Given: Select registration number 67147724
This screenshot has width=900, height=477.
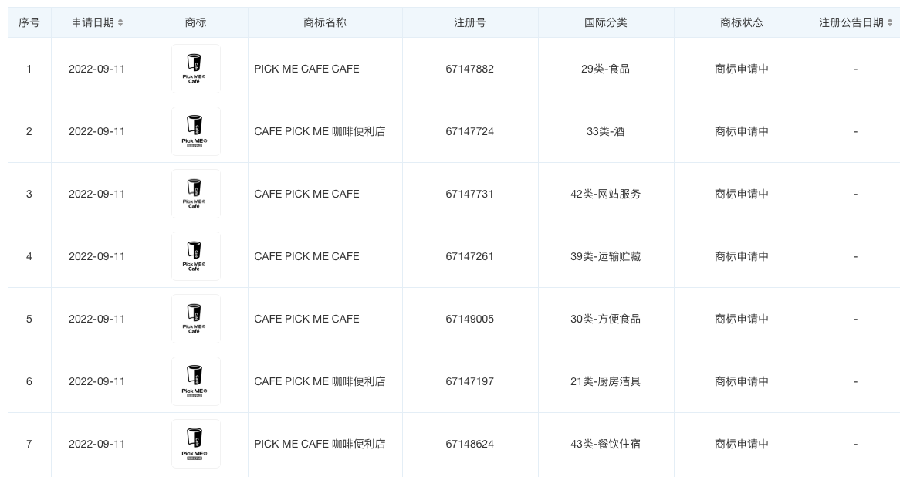Looking at the screenshot, I should [x=469, y=131].
